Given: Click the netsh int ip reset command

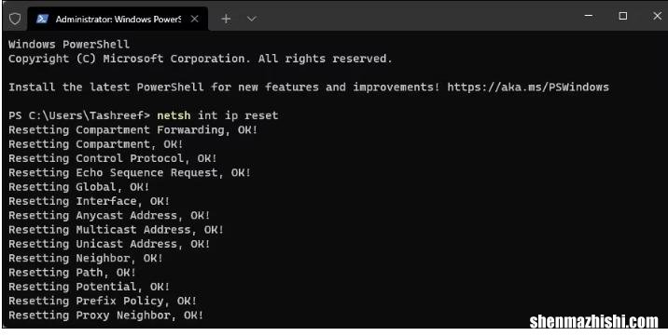Looking at the screenshot, I should (x=217, y=115).
